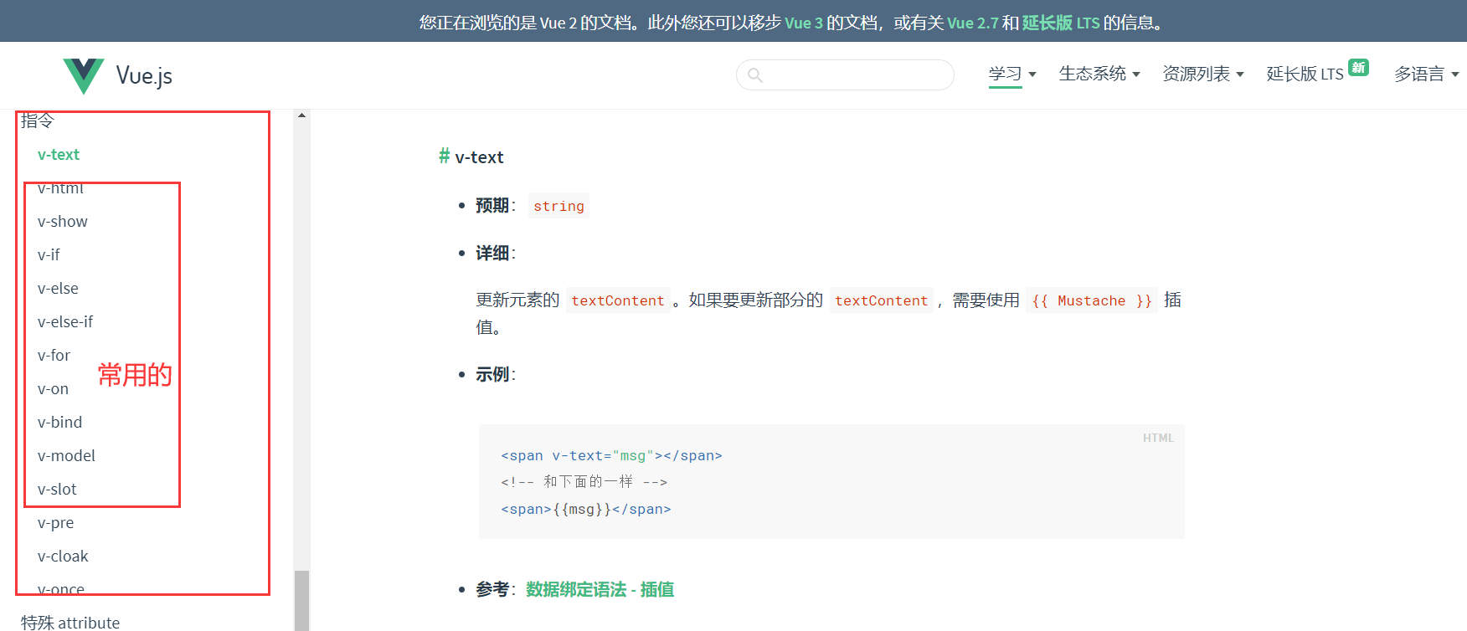1467x631 pixels.
Task: Click the v-text heading title
Action: click(x=479, y=157)
